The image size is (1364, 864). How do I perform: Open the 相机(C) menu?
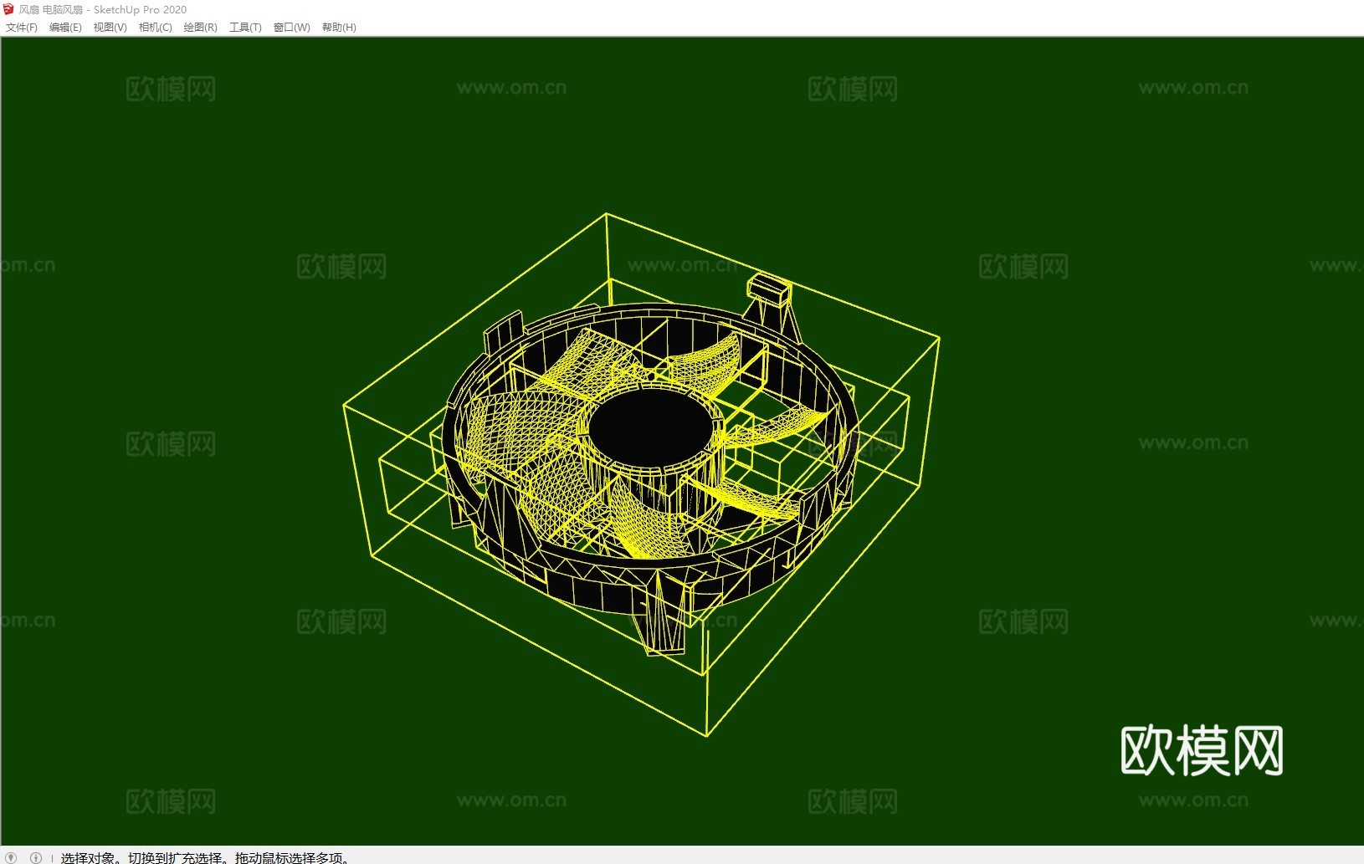point(155,27)
